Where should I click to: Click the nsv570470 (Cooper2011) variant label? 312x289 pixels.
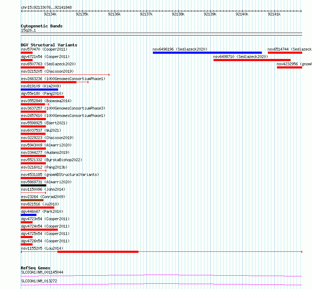click(x=44, y=49)
